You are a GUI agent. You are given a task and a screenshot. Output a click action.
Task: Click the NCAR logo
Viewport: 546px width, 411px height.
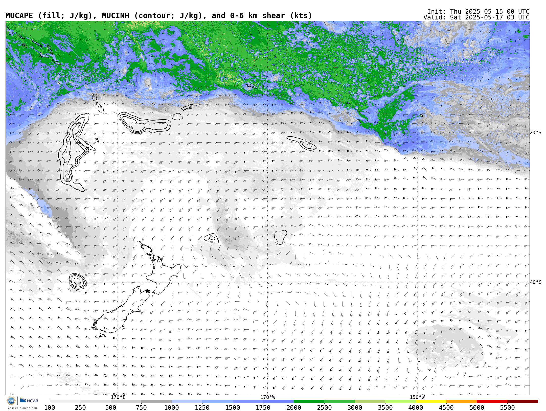point(29,400)
